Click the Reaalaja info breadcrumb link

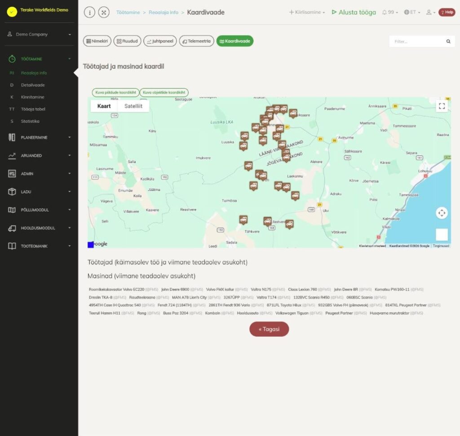pos(164,12)
